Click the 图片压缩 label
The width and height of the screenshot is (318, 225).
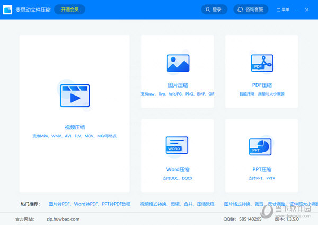(178, 85)
